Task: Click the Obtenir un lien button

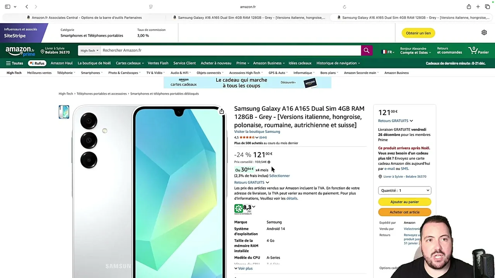Action: [x=418, y=33]
